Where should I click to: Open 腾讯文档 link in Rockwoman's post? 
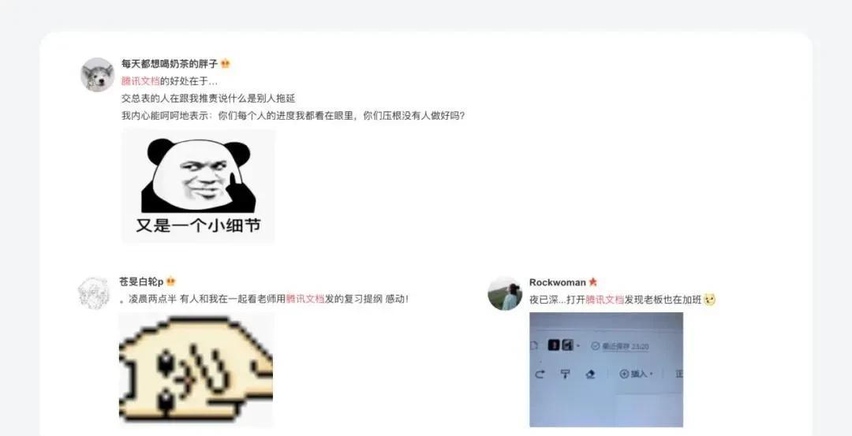(605, 299)
